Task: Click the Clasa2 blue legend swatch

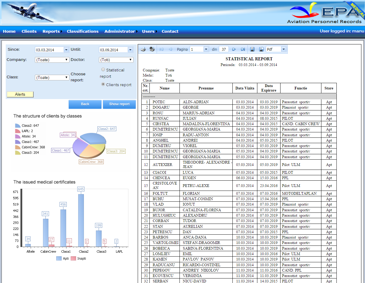Action: 17,126
